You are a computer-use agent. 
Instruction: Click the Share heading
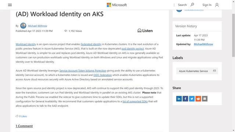tap(177, 88)
